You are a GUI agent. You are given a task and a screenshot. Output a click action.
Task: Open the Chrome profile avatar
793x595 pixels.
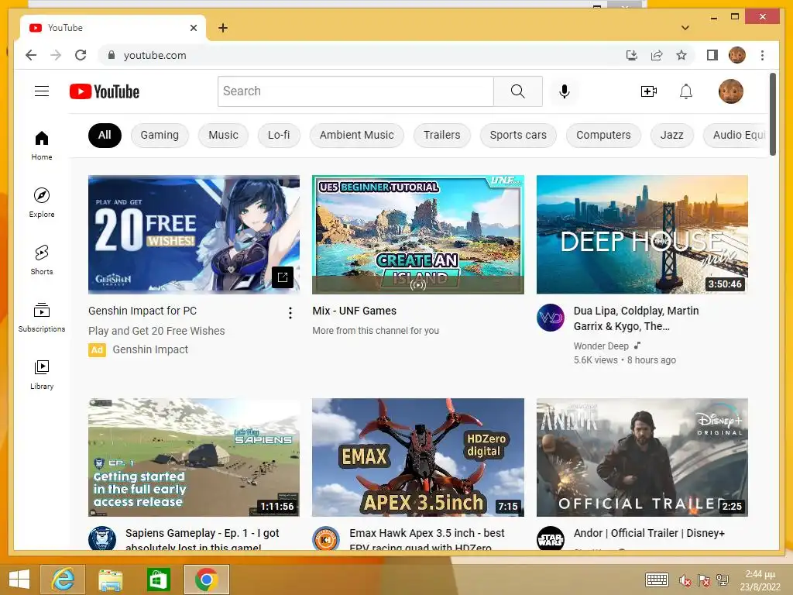coord(737,55)
